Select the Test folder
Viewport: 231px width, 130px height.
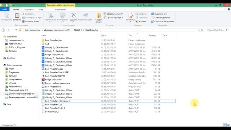pyautogui.click(x=47, y=44)
